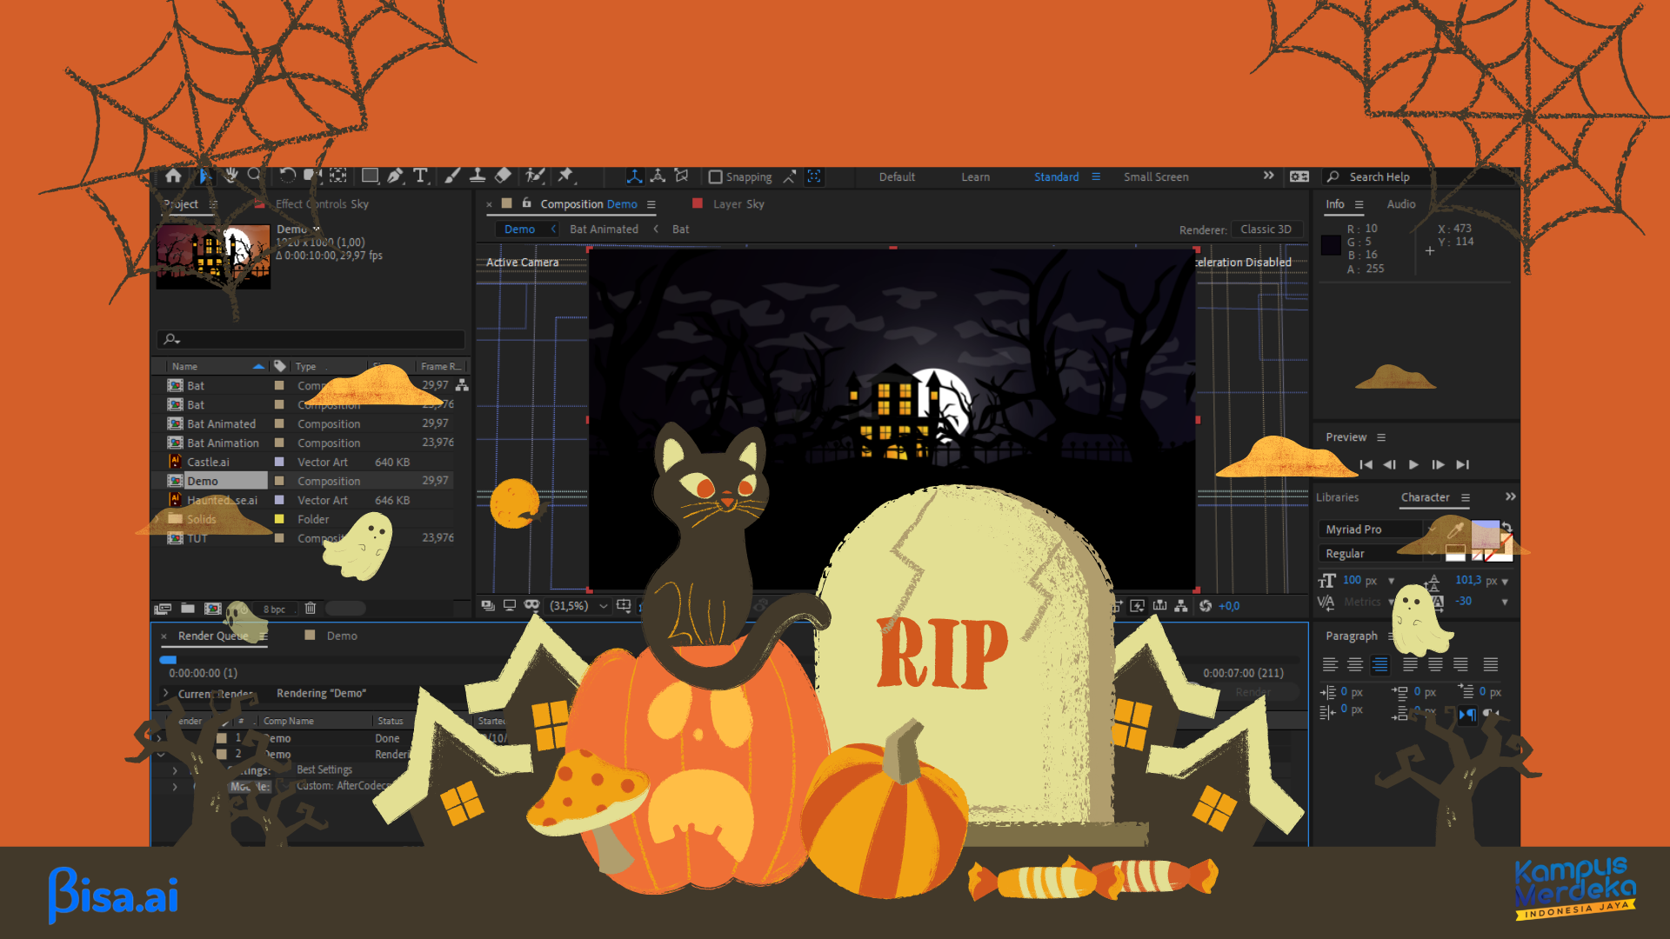This screenshot has width=1670, height=939.
Task: Expand the Current Render details
Action: click(x=165, y=693)
